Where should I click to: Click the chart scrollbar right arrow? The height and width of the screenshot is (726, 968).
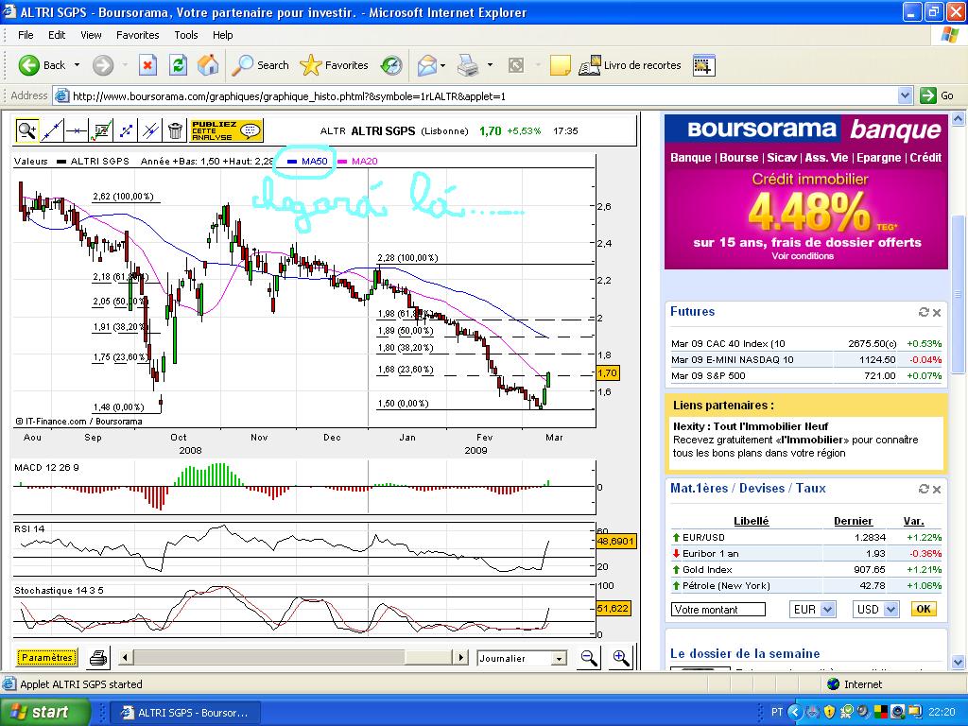pos(460,658)
